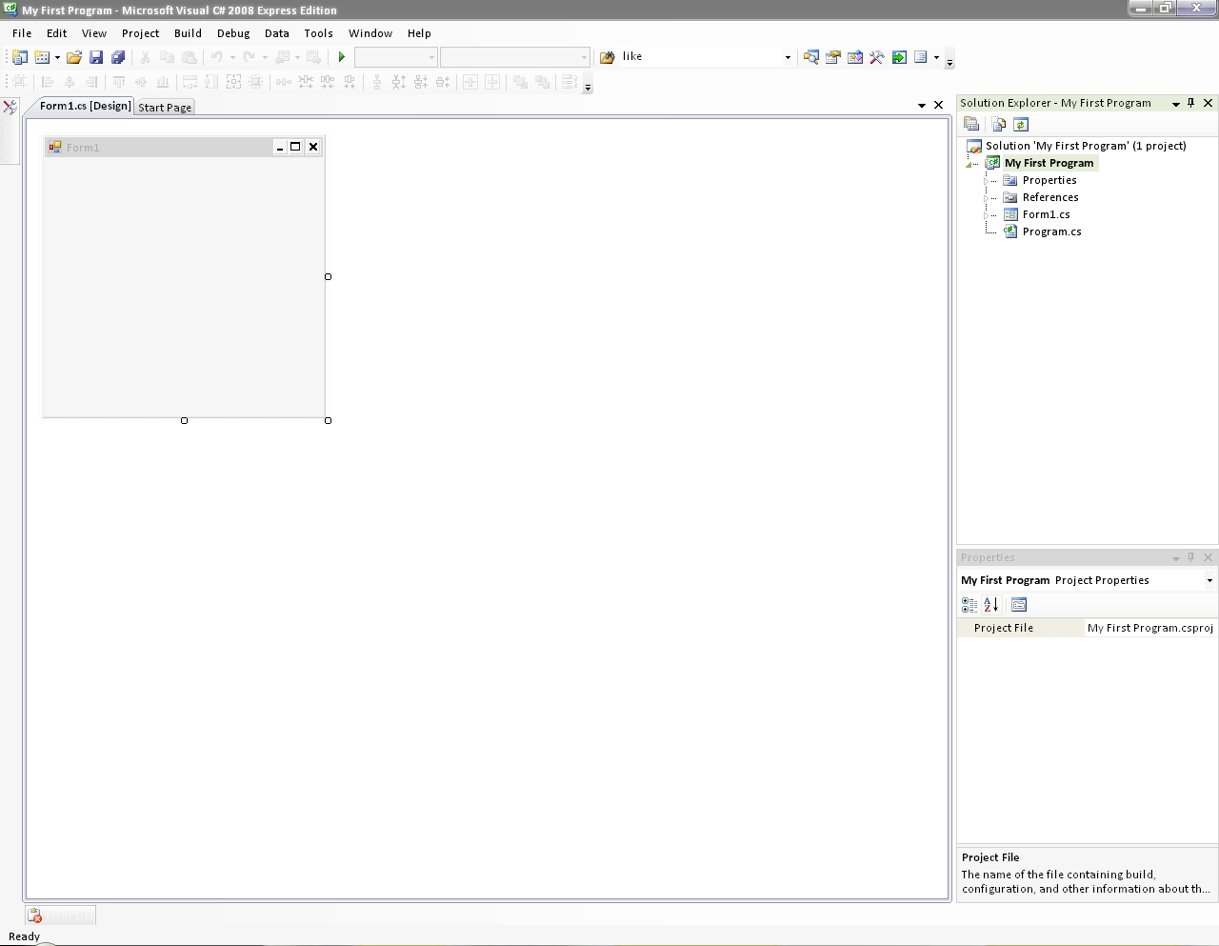Viewport: 1219px width, 946px height.
Task: Open Object Browser from the toolbar icon
Action: (855, 57)
